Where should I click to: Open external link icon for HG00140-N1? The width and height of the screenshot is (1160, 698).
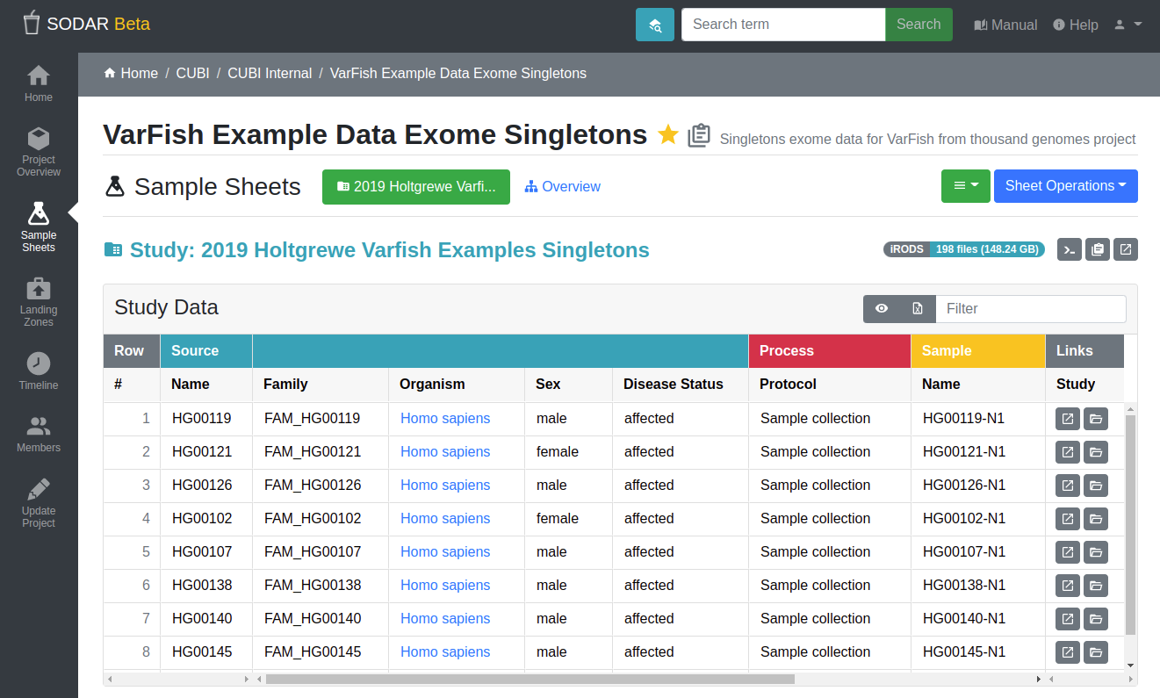(1068, 619)
